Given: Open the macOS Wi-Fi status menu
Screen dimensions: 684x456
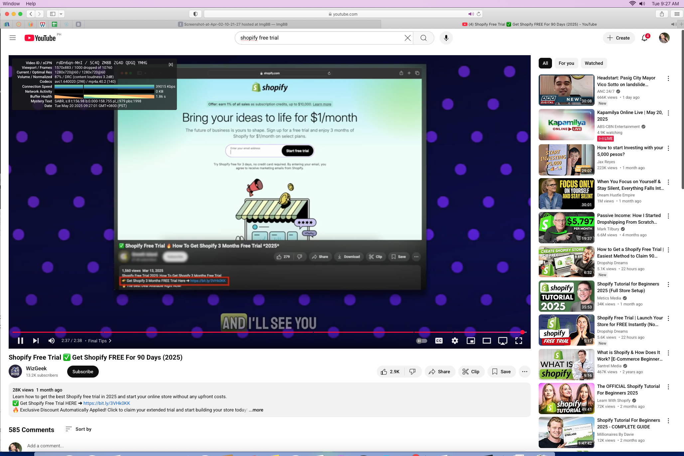Looking at the screenshot, I should point(632,4).
